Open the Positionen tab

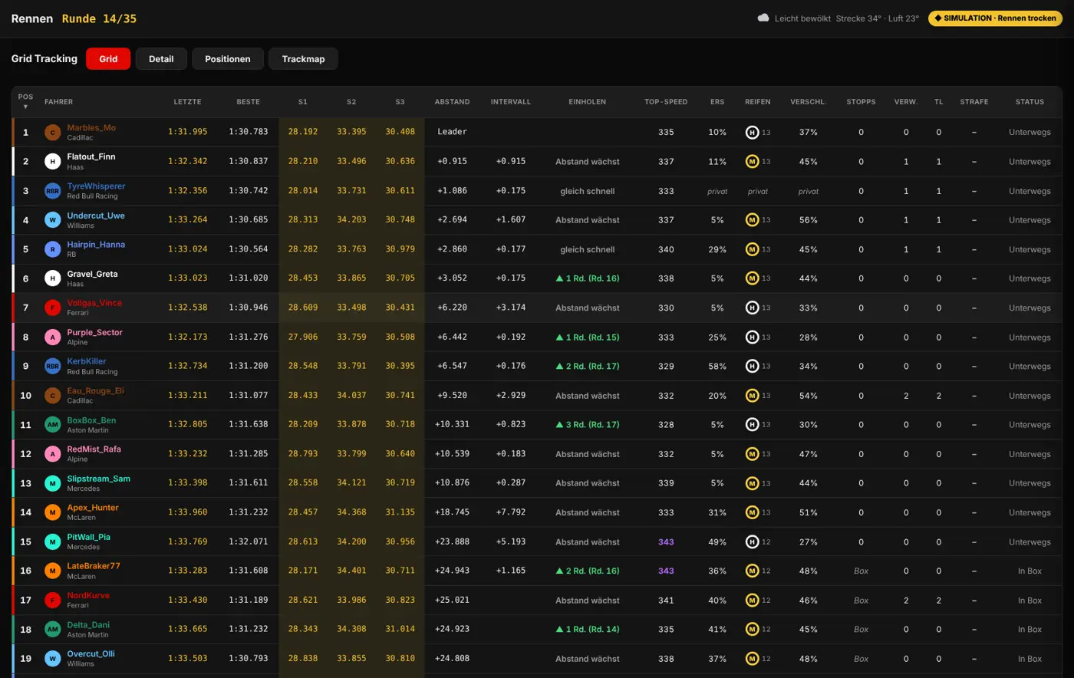coord(228,59)
